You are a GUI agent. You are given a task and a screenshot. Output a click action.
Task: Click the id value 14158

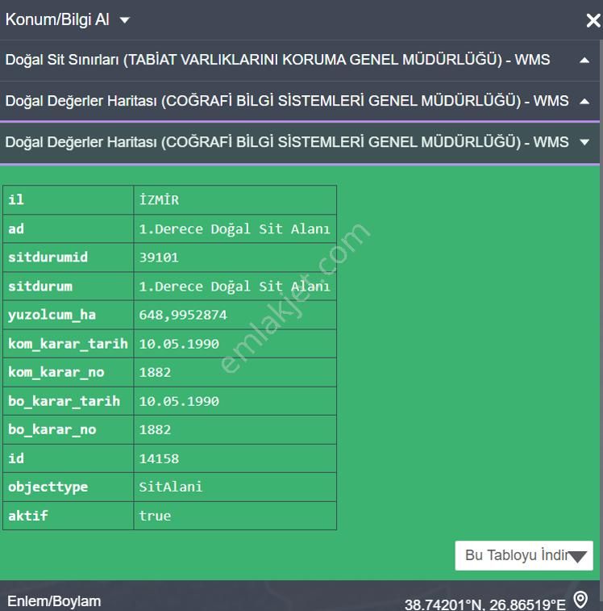click(x=235, y=458)
